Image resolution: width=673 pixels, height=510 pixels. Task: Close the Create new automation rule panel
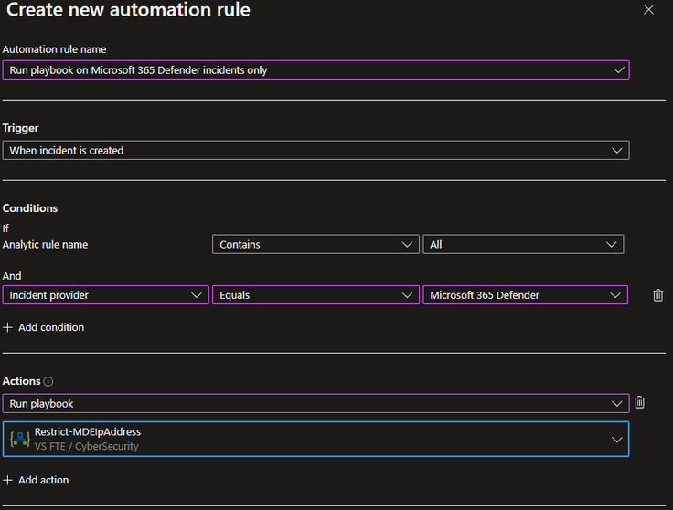648,10
